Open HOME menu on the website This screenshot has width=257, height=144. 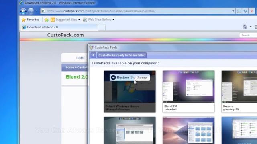point(80,58)
